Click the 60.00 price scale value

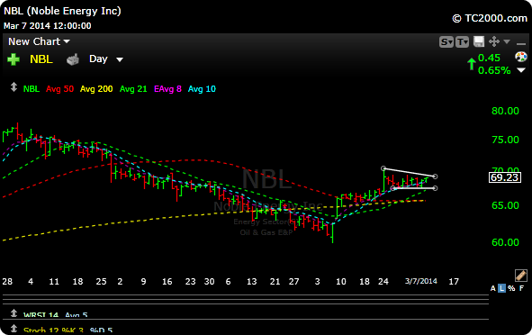coord(505,242)
